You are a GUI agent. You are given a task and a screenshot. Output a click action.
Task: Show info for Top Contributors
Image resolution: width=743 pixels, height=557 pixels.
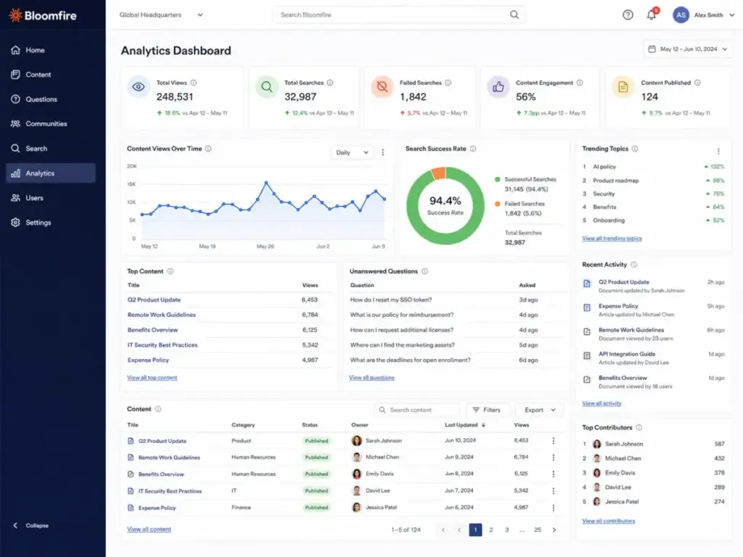(x=639, y=428)
